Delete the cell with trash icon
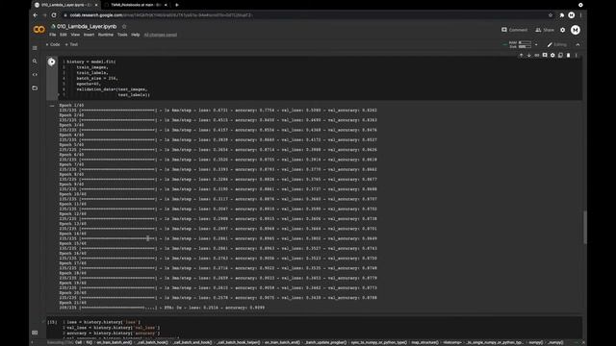 (568, 56)
